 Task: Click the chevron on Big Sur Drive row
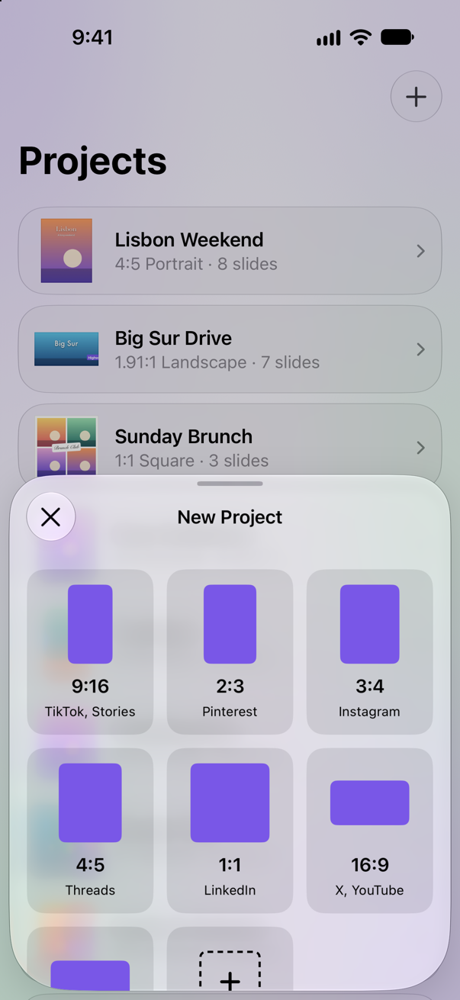(420, 349)
